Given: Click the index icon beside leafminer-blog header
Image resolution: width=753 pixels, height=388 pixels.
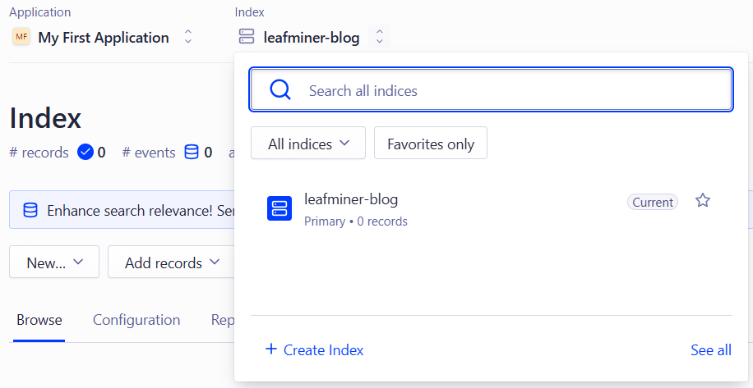Looking at the screenshot, I should click(247, 37).
